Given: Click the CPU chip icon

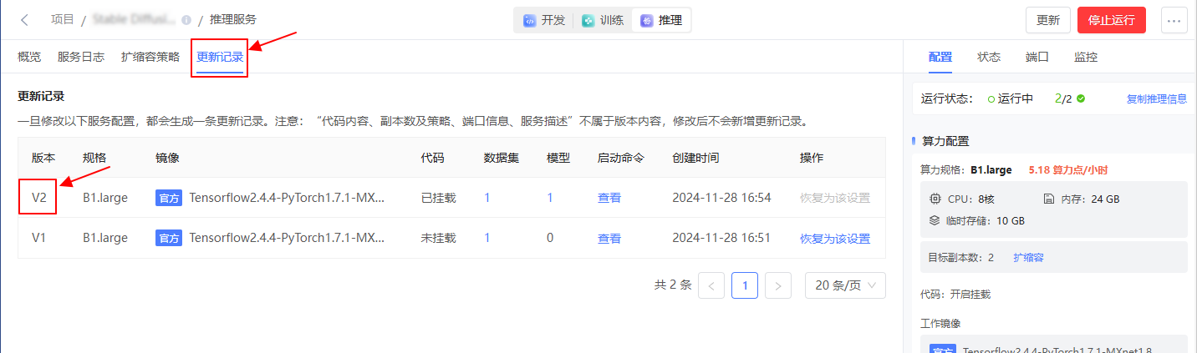Looking at the screenshot, I should click(935, 199).
